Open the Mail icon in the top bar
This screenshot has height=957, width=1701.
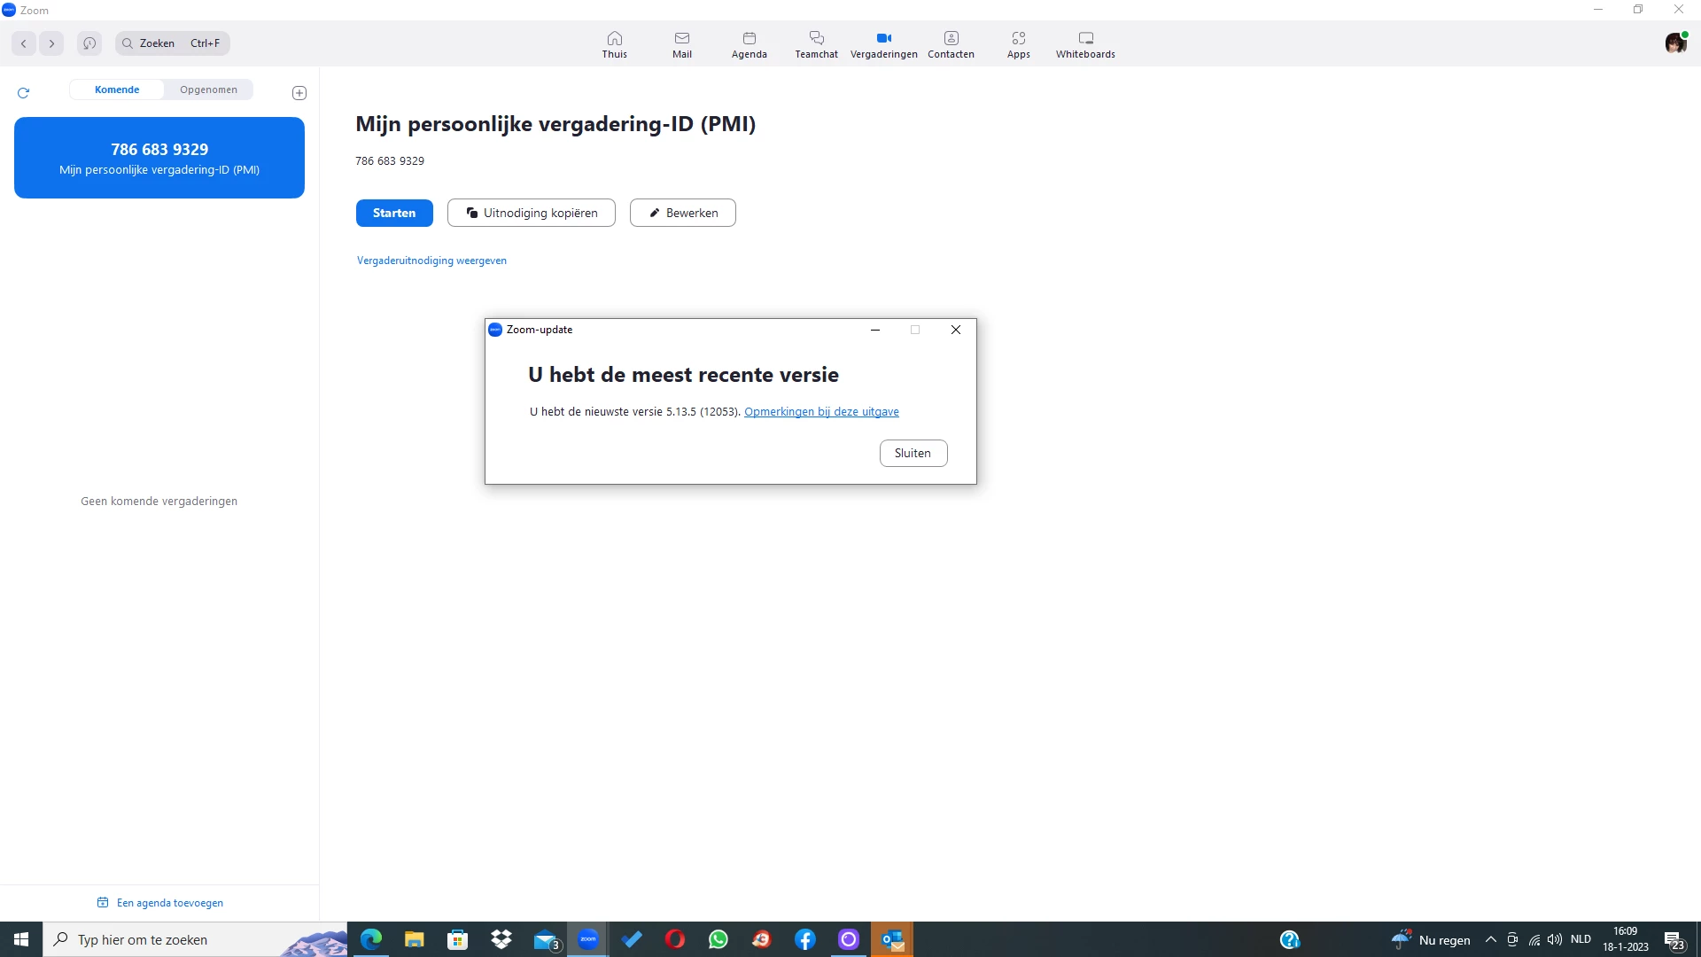(681, 43)
